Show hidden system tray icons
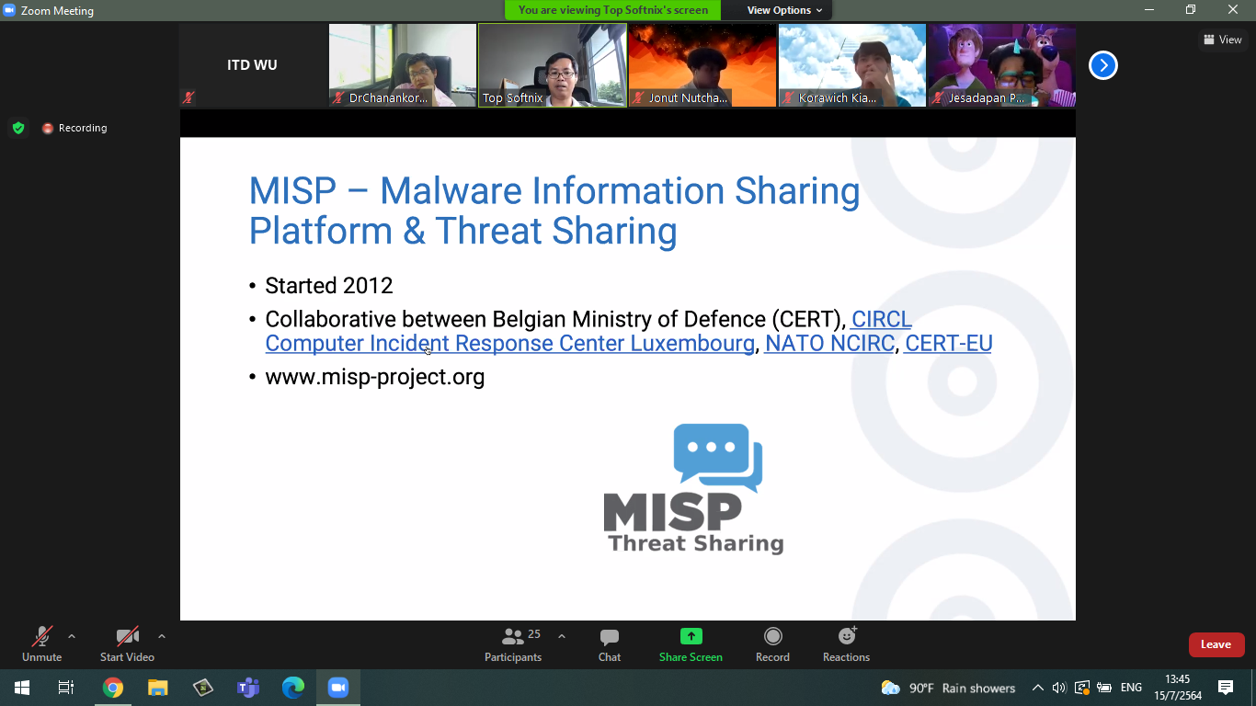The image size is (1256, 706). click(x=1038, y=688)
